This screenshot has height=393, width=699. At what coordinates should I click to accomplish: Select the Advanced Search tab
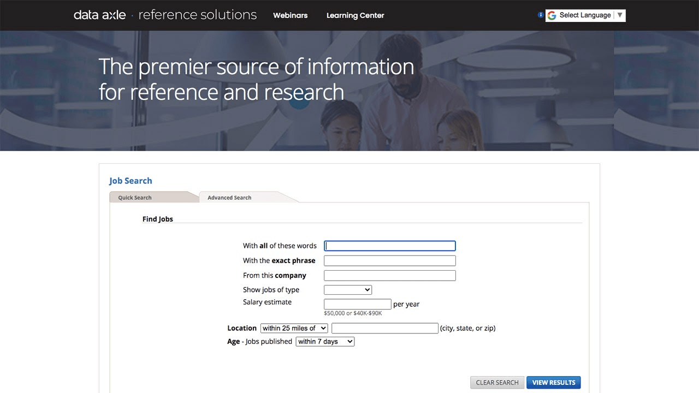229,198
